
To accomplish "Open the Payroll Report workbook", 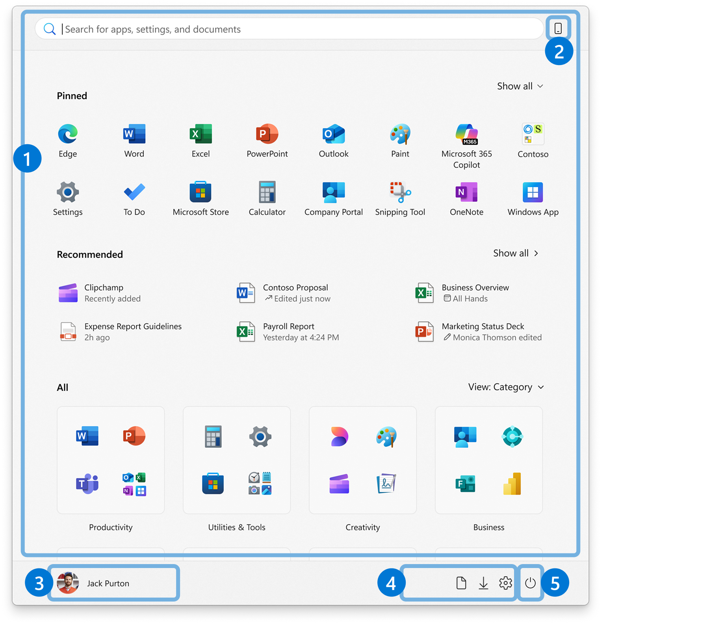I will pos(288,332).
